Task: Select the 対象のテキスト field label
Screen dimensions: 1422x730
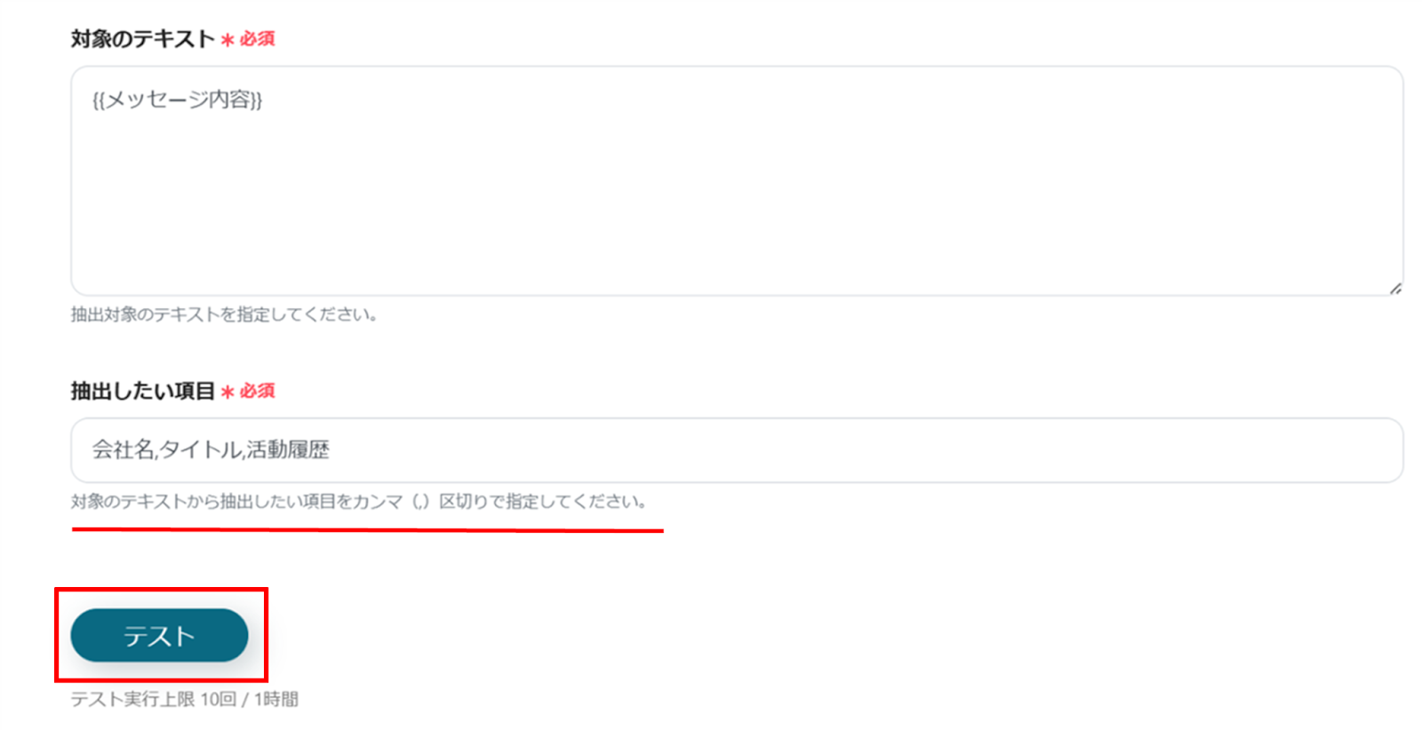Action: point(143,39)
